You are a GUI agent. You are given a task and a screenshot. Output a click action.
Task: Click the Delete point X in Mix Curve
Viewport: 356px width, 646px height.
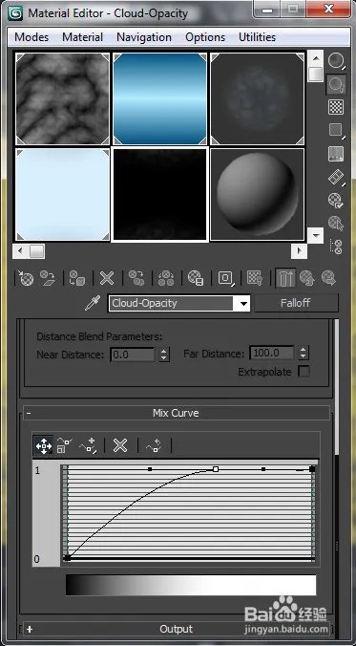pos(120,445)
